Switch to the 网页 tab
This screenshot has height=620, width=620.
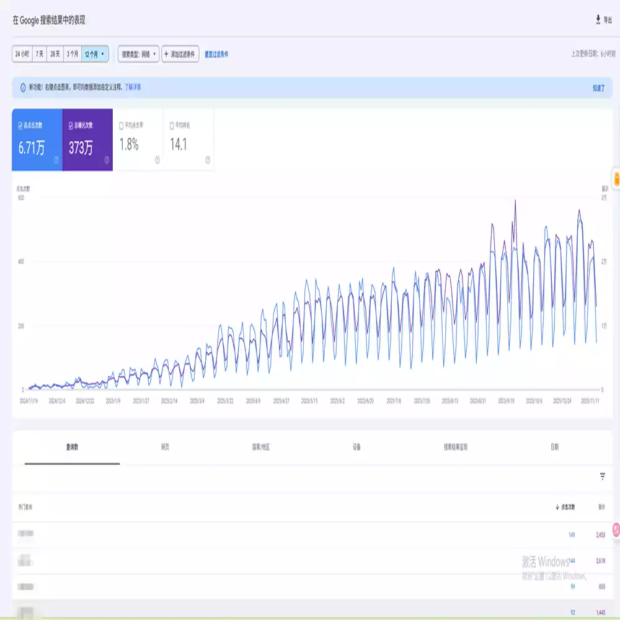166,447
